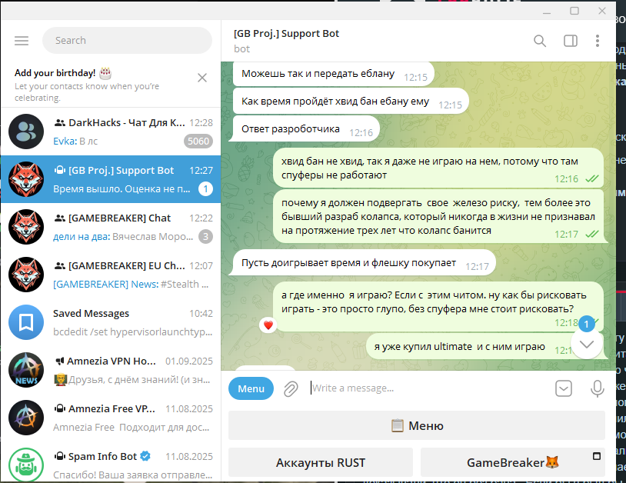Viewport: 626px width, 483px height.
Task: Click the unread badge 3 on [GAMEBREAKER] Chat
Action: pyautogui.click(x=205, y=237)
